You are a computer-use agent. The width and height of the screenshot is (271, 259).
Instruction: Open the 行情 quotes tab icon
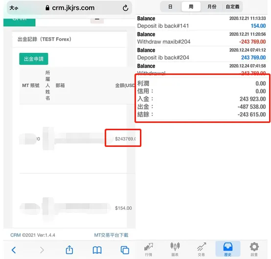coord(149,249)
